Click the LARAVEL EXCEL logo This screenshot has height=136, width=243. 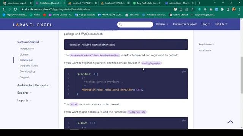coord(33,25)
